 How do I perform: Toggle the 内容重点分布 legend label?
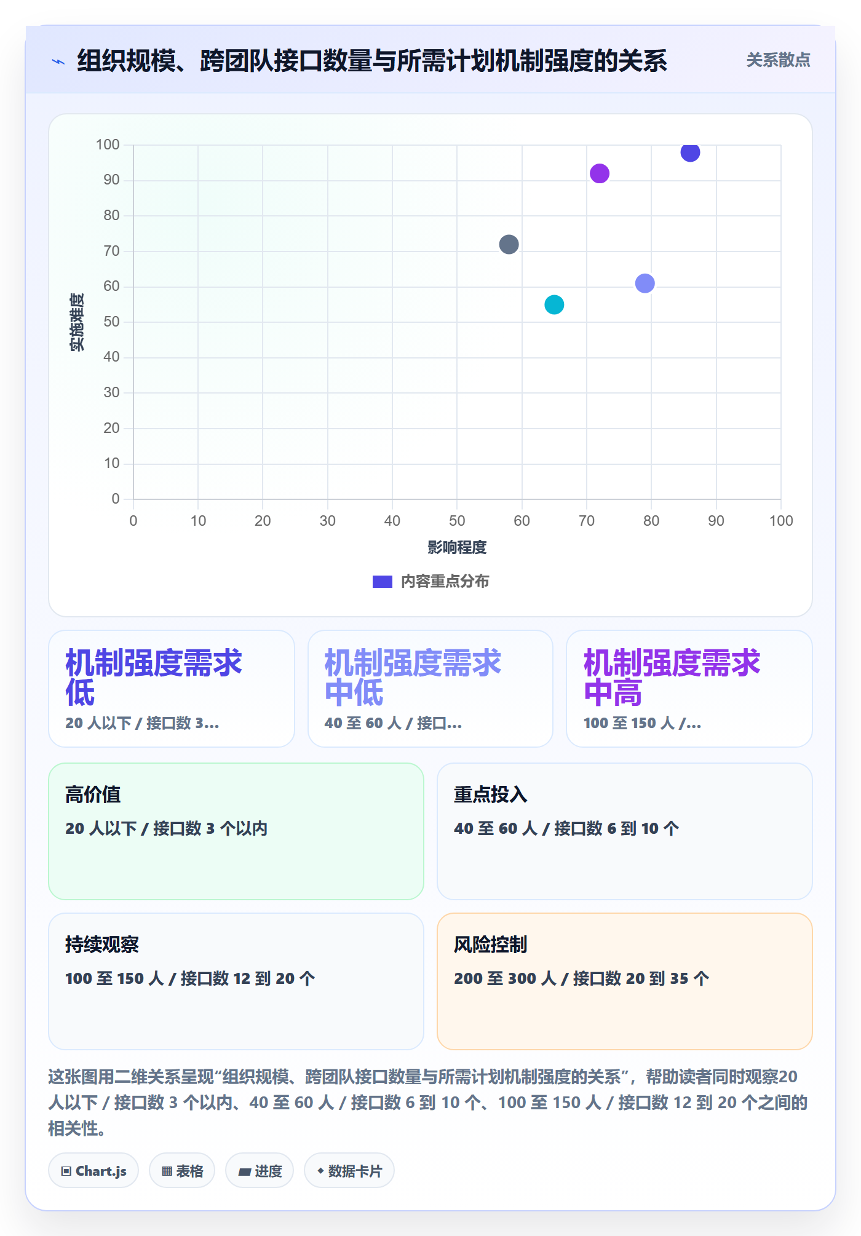coord(445,582)
